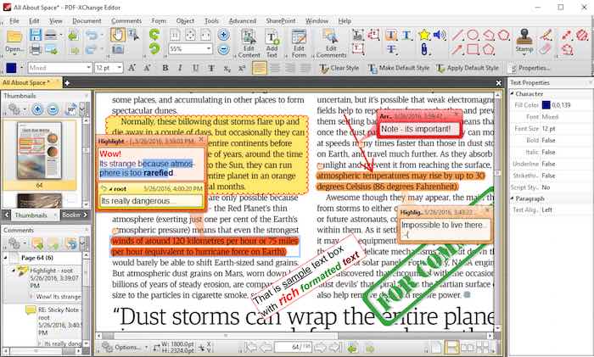Select the Add Text tool
This screenshot has height=357, width=594.
pyautogui.click(x=272, y=43)
